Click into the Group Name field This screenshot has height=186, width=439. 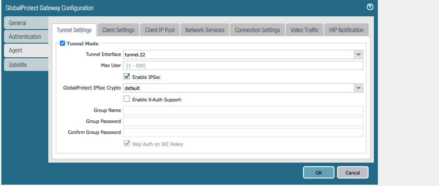point(243,110)
